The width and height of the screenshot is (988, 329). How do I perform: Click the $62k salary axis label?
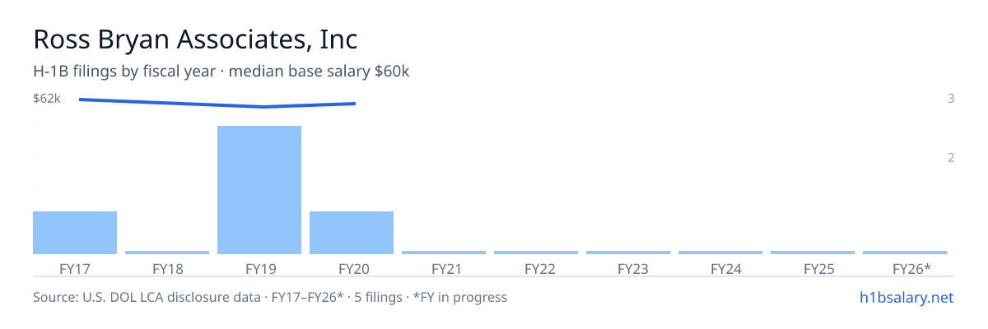coord(47,99)
